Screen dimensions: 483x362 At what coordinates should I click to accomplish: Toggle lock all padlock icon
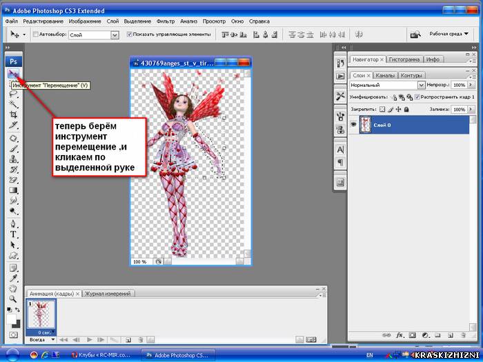(406, 109)
